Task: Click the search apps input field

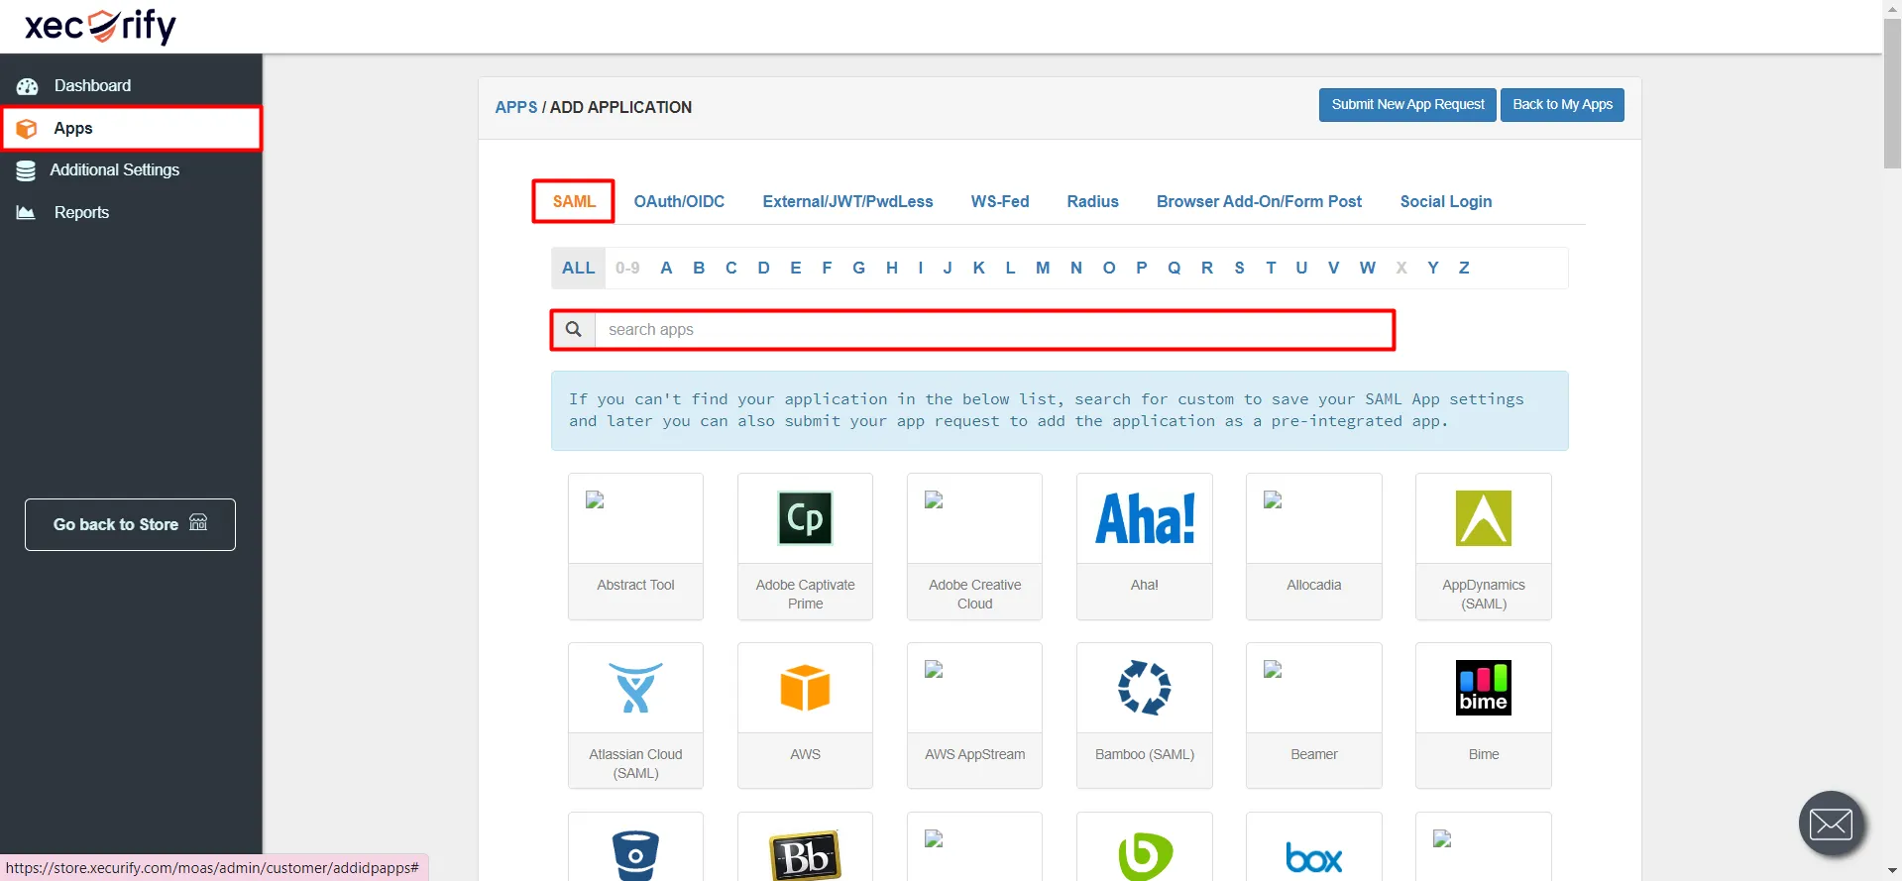Action: [x=994, y=330]
